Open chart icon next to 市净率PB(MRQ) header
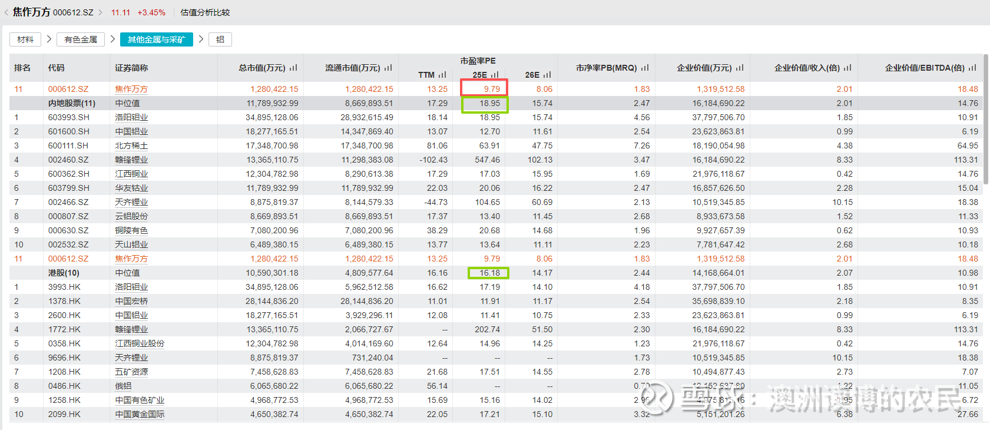The image size is (990, 430). click(x=645, y=68)
